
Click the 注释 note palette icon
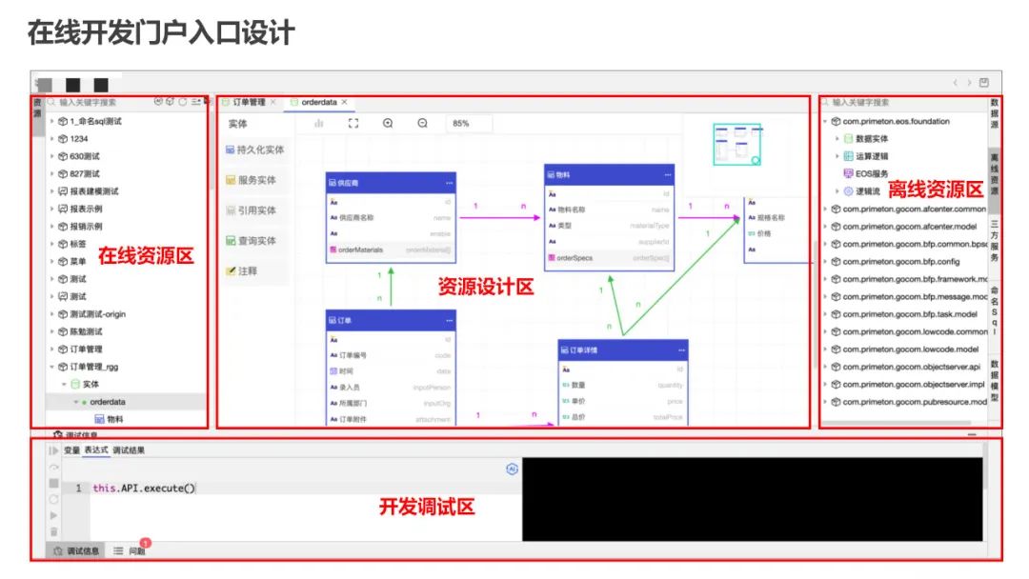click(231, 270)
